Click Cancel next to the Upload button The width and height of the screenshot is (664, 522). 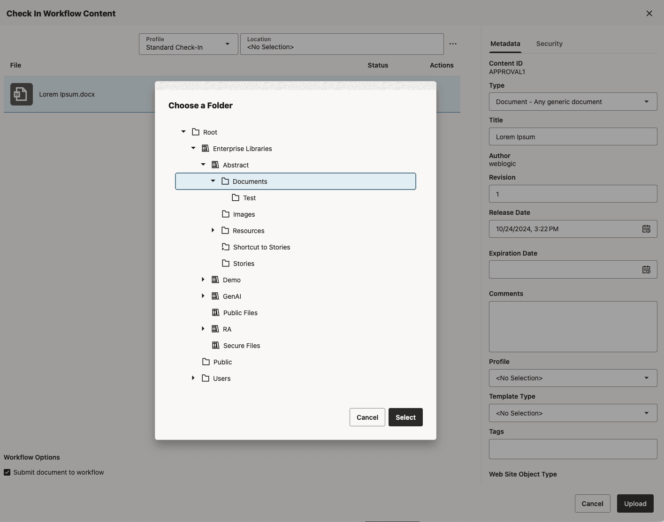point(593,504)
